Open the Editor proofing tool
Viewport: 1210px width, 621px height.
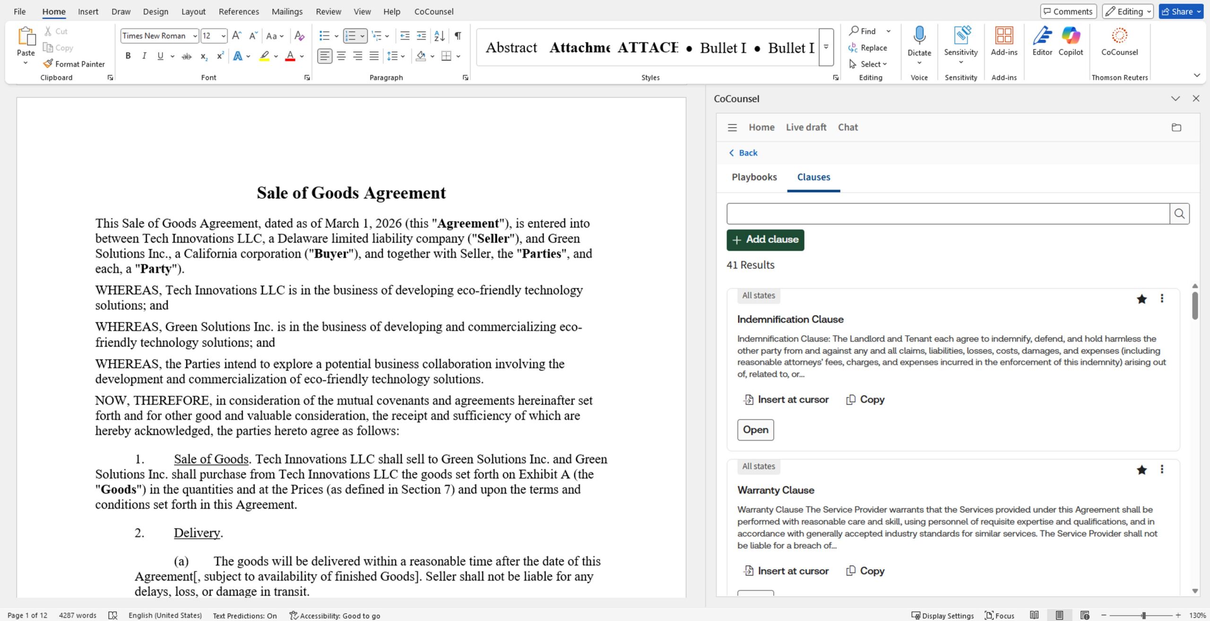click(x=1042, y=42)
